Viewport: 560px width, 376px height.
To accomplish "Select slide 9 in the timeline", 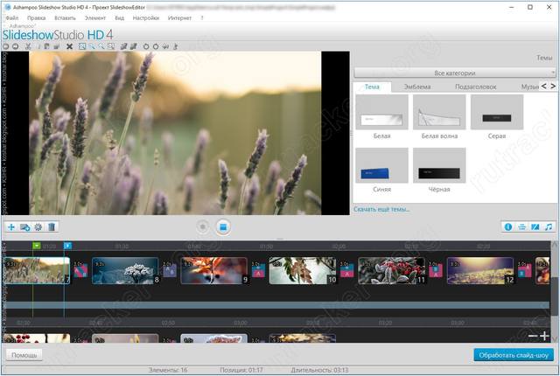I will click(213, 271).
